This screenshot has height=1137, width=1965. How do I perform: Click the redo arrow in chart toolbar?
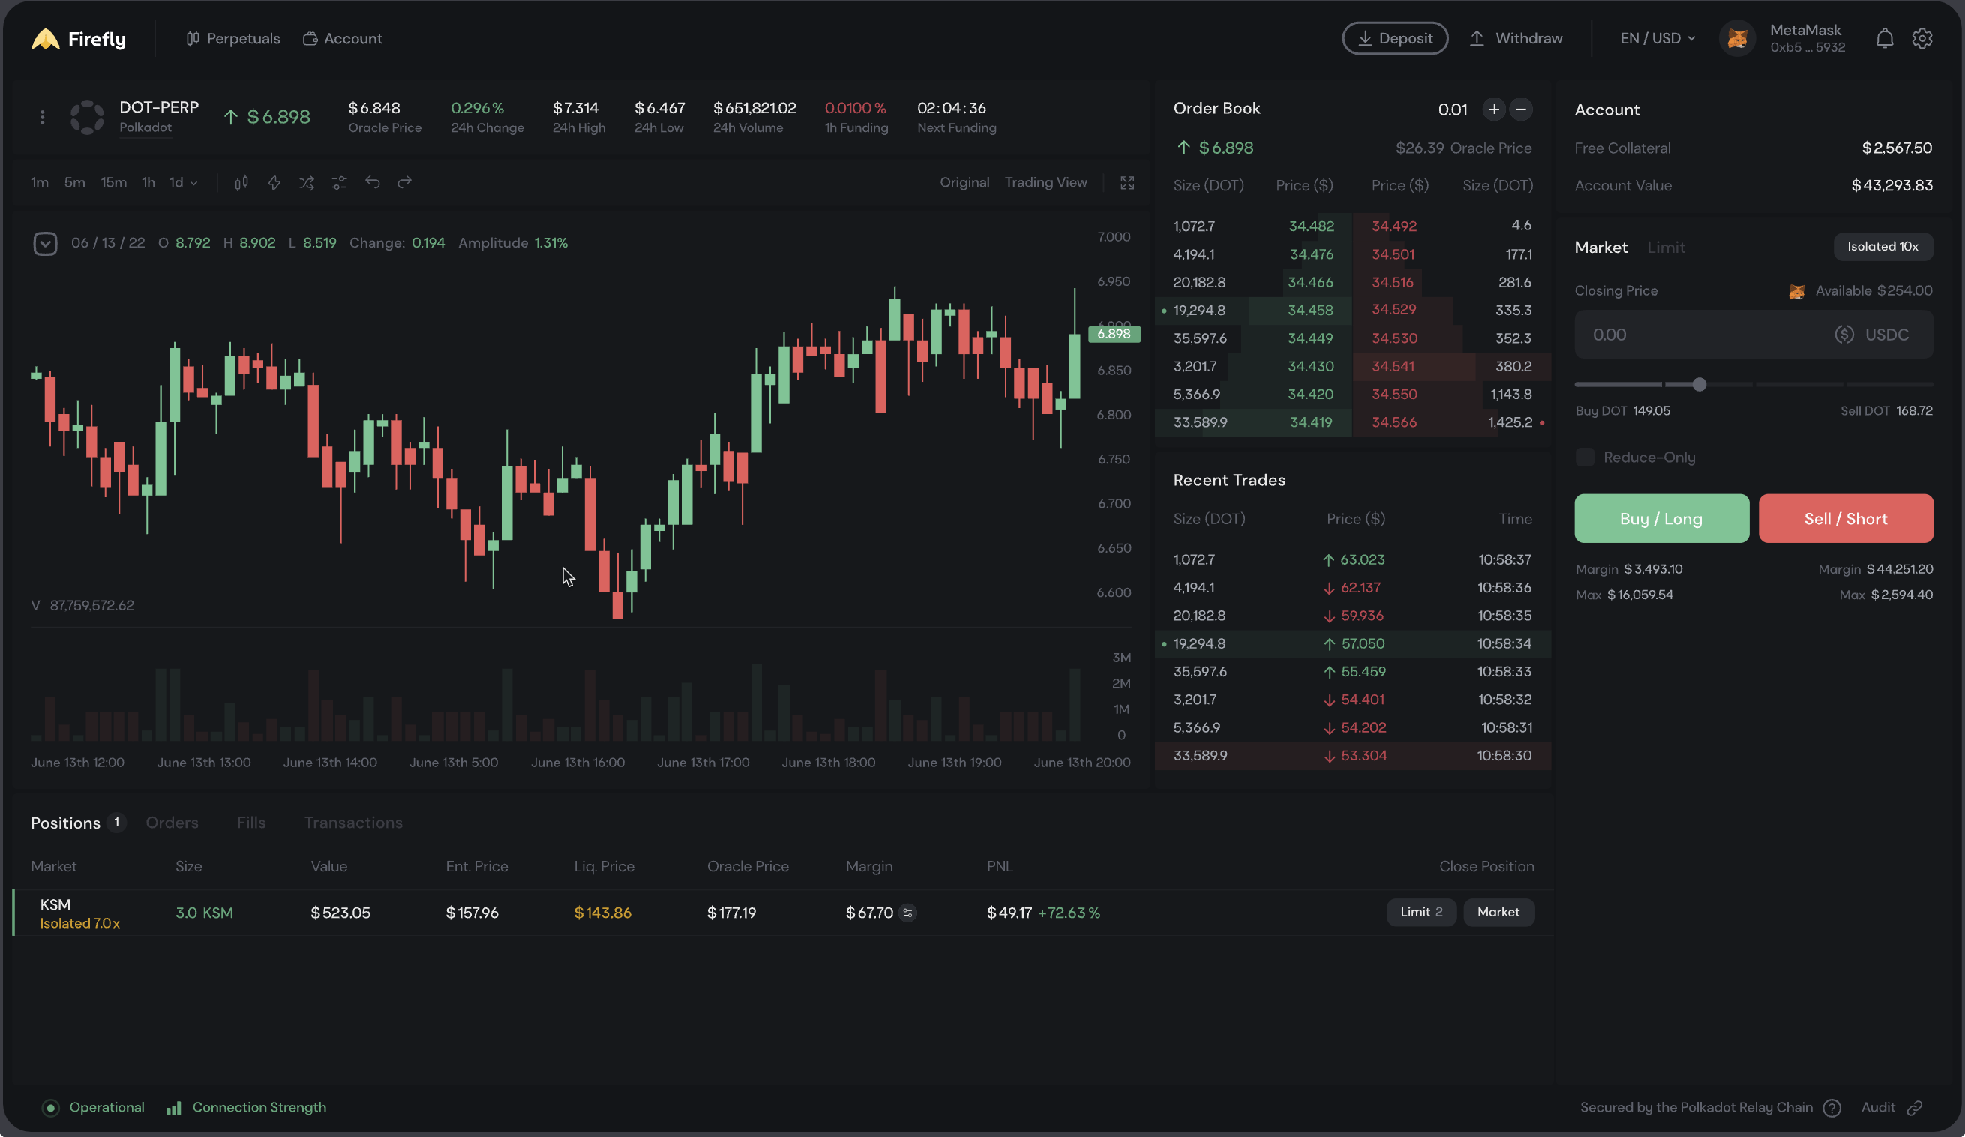pyautogui.click(x=404, y=182)
